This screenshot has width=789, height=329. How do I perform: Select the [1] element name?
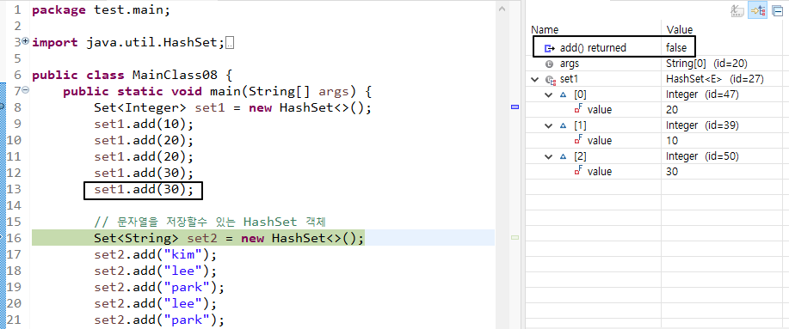pyautogui.click(x=580, y=125)
